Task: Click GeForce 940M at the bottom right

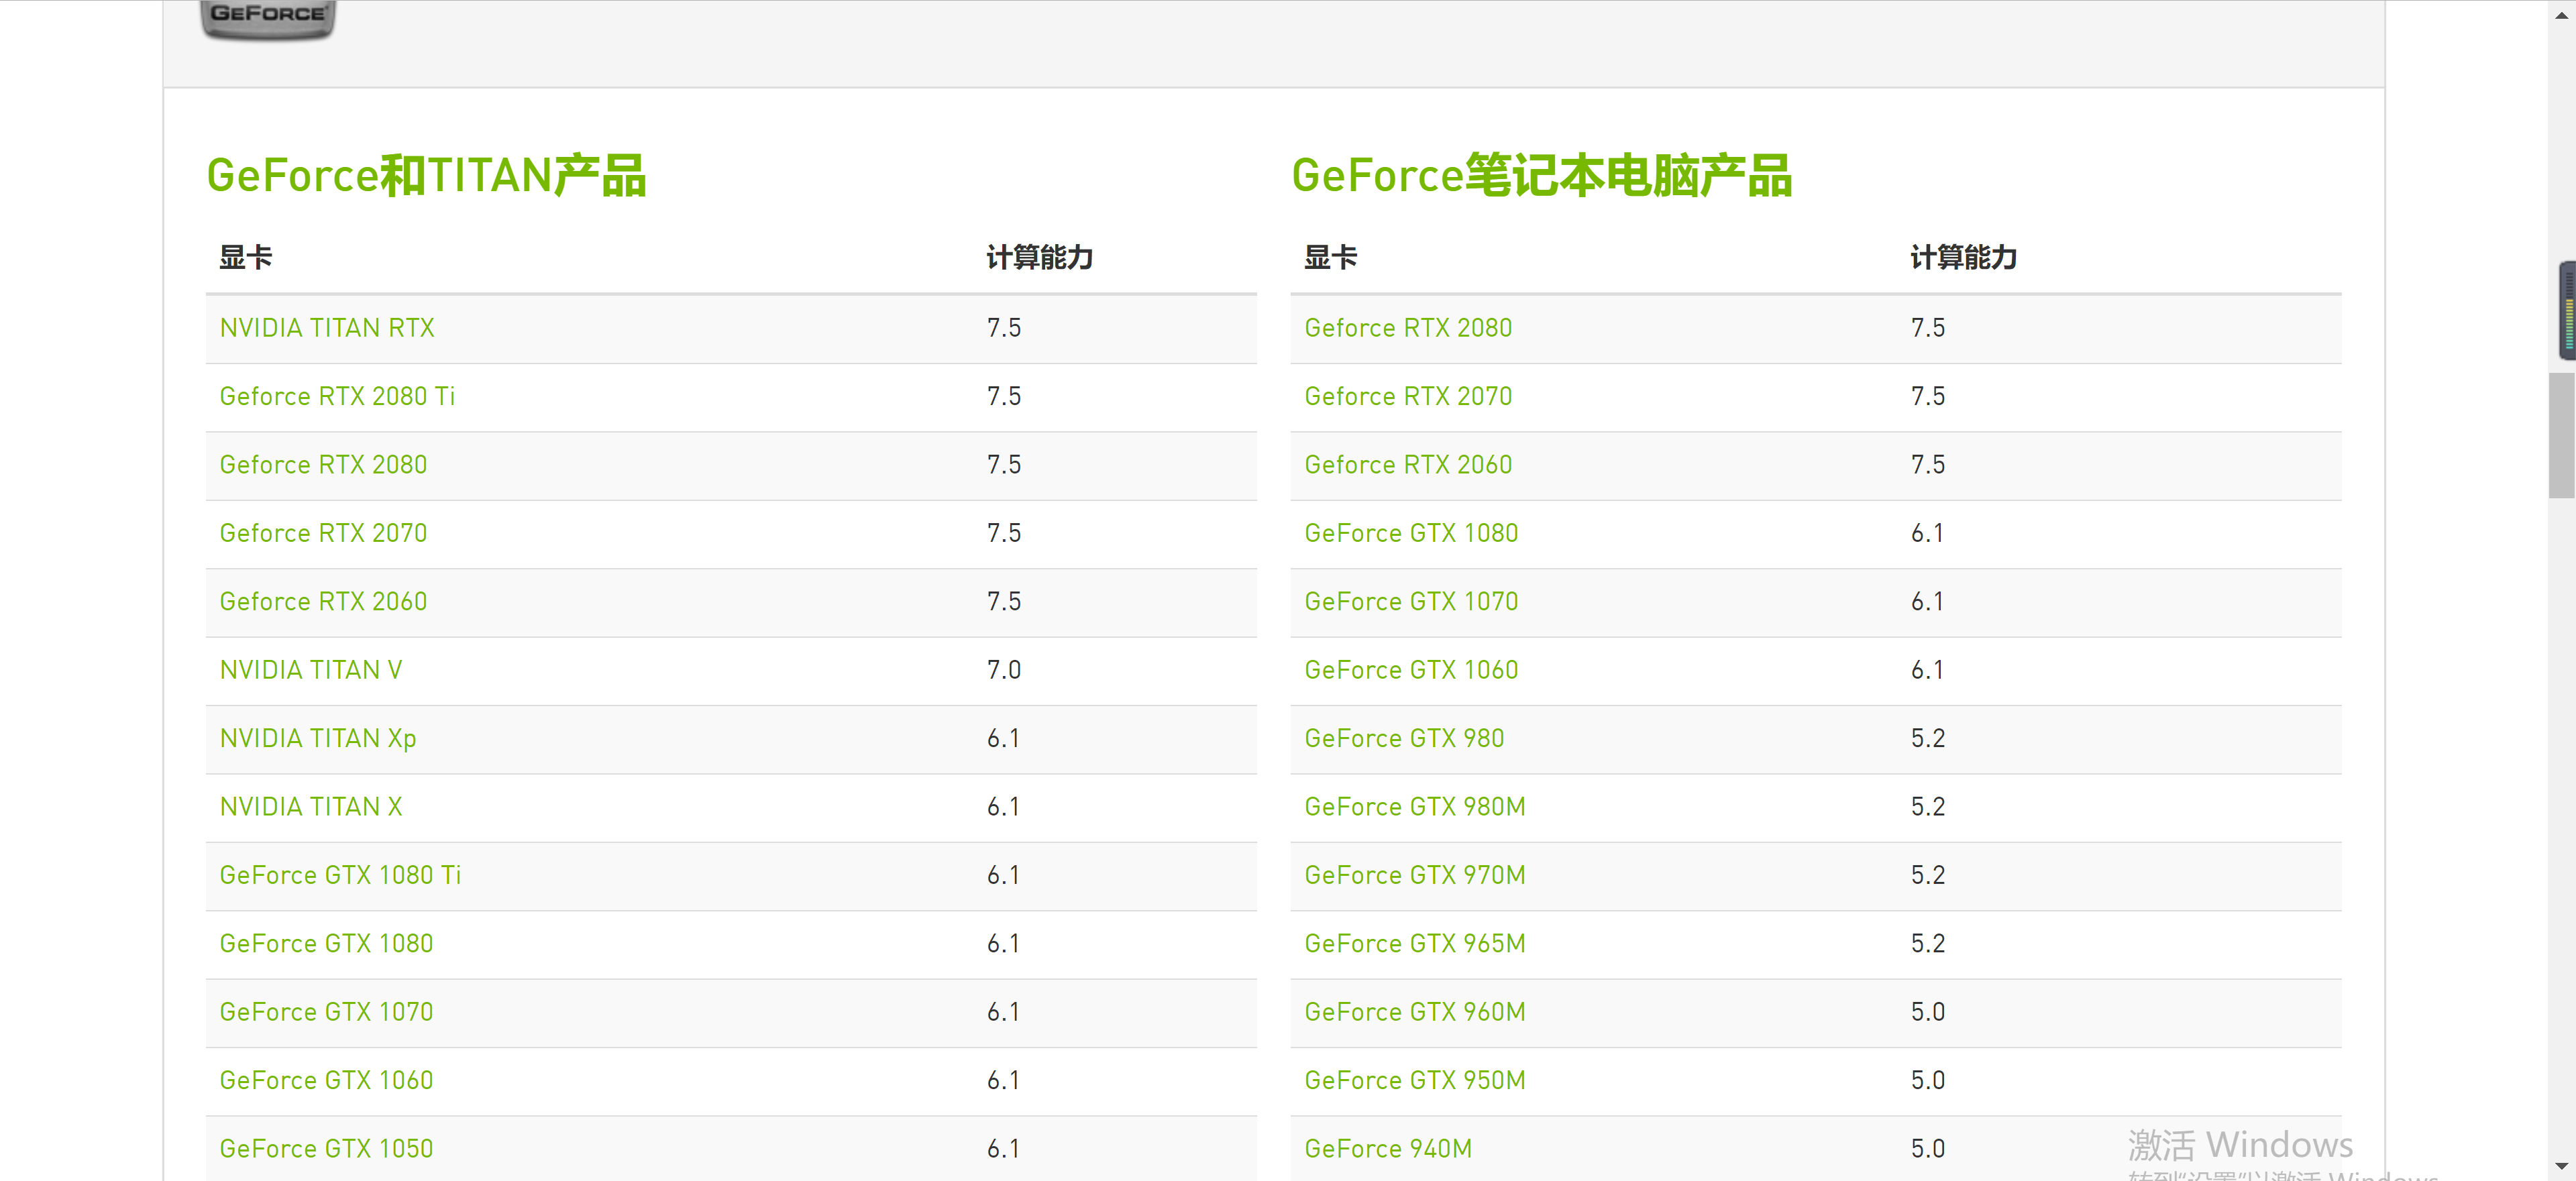Action: click(x=1388, y=1148)
